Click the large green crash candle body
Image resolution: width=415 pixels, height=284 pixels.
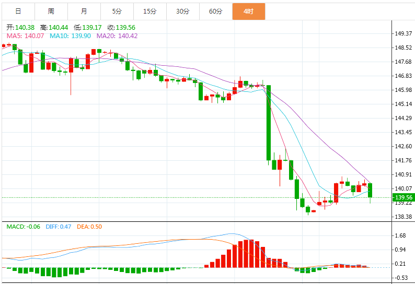tap(269, 123)
